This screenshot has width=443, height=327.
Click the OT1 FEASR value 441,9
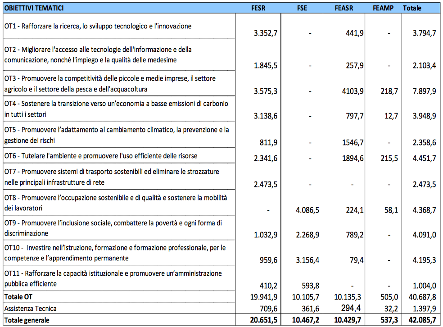pyautogui.click(x=355, y=33)
